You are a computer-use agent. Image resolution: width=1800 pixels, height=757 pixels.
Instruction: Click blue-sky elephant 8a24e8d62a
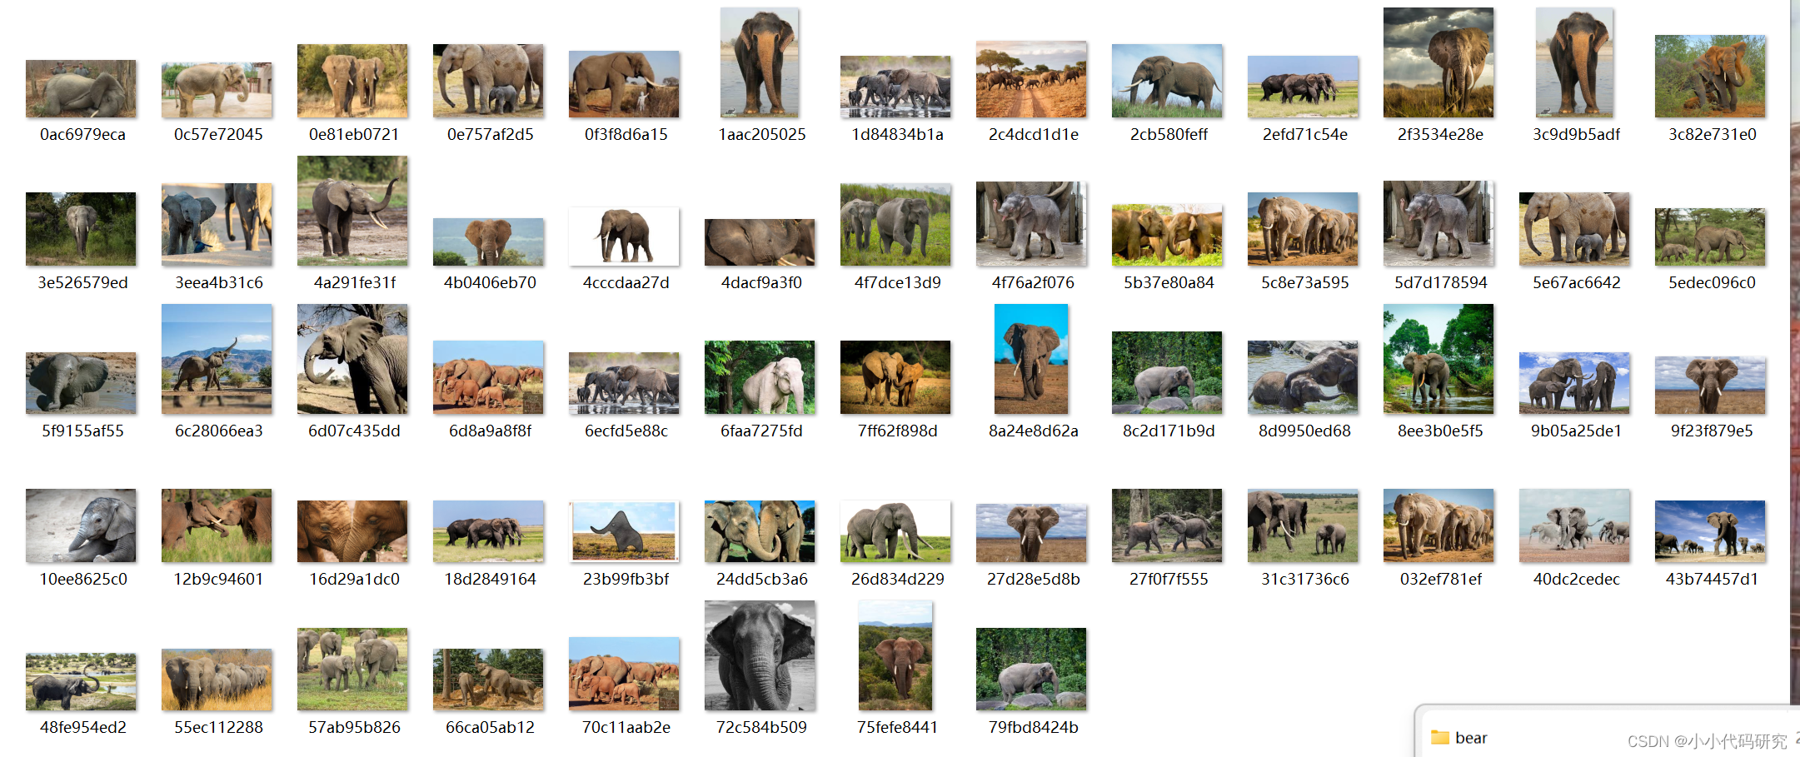[x=1031, y=359]
